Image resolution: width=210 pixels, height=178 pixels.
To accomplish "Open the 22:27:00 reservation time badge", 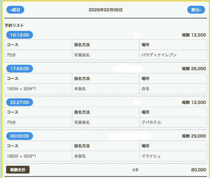I will (20, 102).
